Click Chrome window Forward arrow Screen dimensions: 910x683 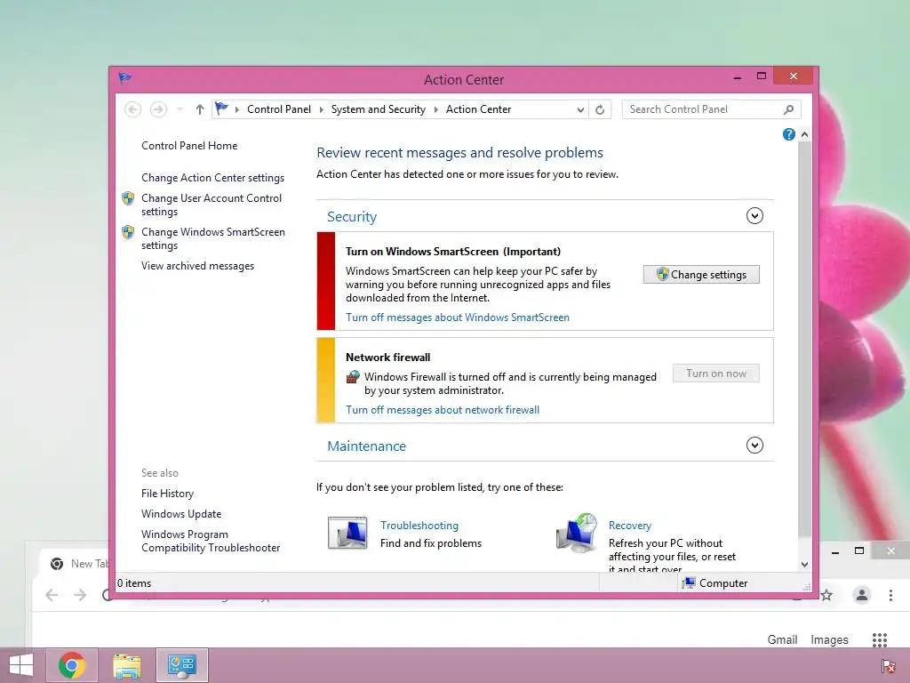point(80,595)
